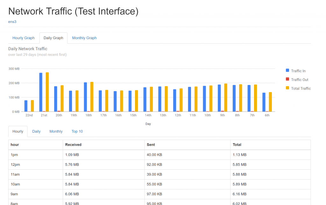Click the 6.06 MB received cell
Viewport: 326px width, 205px height.
[x=104, y=194]
